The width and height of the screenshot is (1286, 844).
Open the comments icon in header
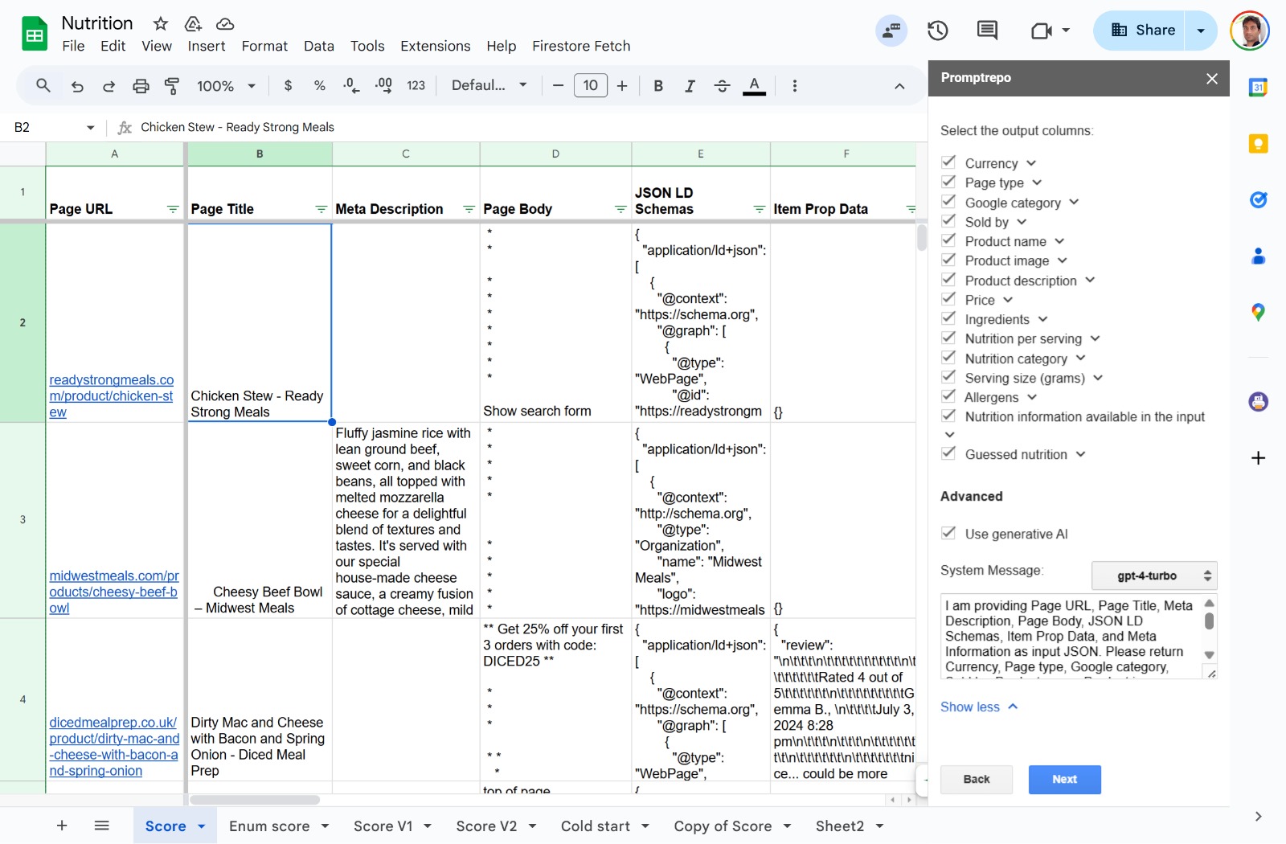tap(987, 31)
